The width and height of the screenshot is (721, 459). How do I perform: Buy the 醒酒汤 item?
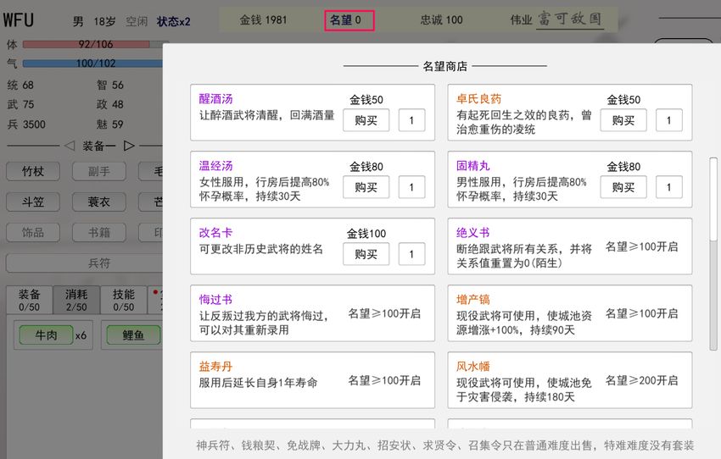(366, 120)
